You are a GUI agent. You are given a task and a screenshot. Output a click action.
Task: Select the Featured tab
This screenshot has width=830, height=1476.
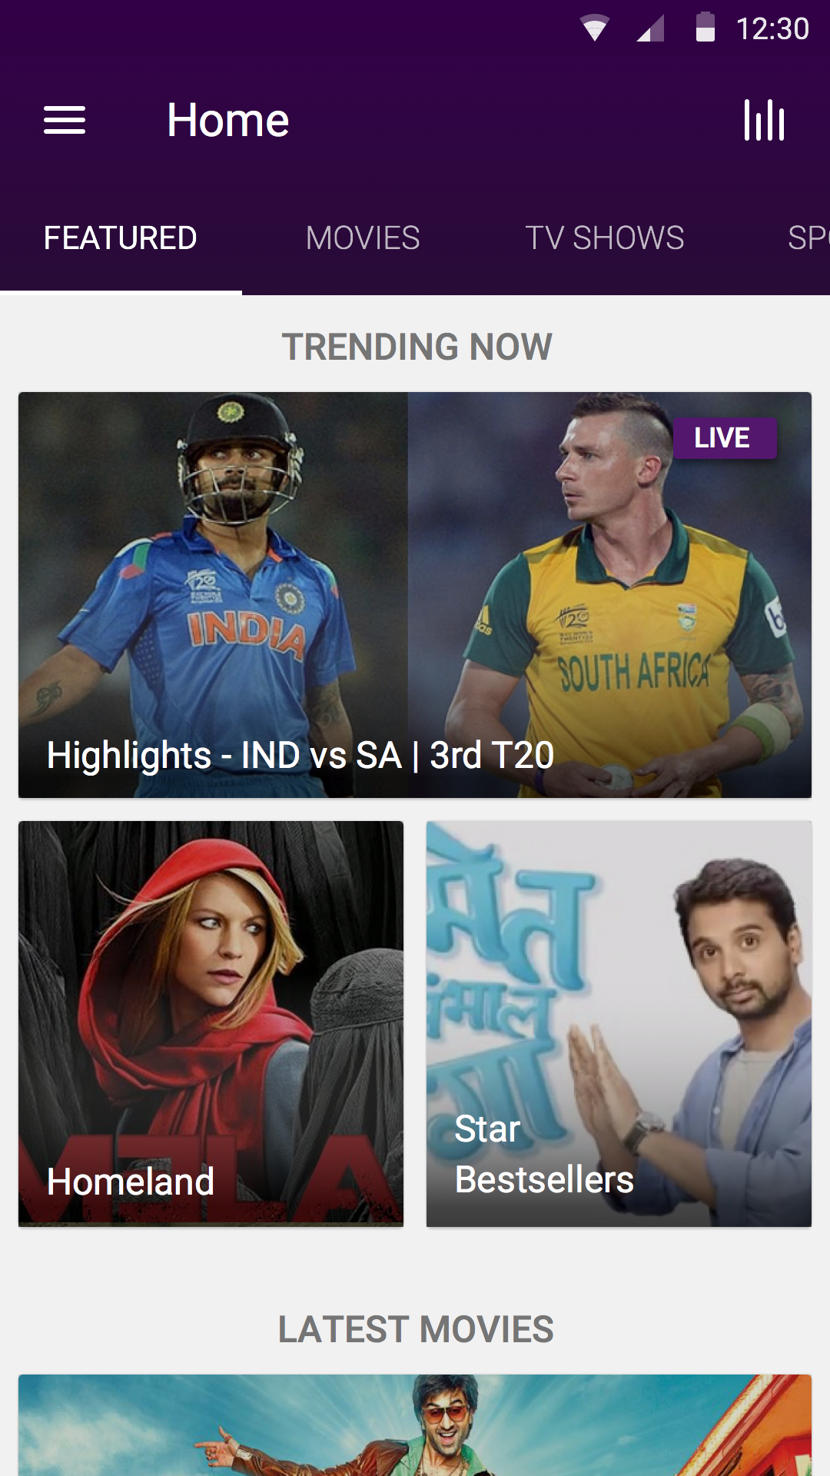pos(121,238)
